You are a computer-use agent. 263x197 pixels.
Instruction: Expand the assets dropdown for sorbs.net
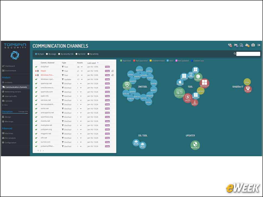coord(81,109)
